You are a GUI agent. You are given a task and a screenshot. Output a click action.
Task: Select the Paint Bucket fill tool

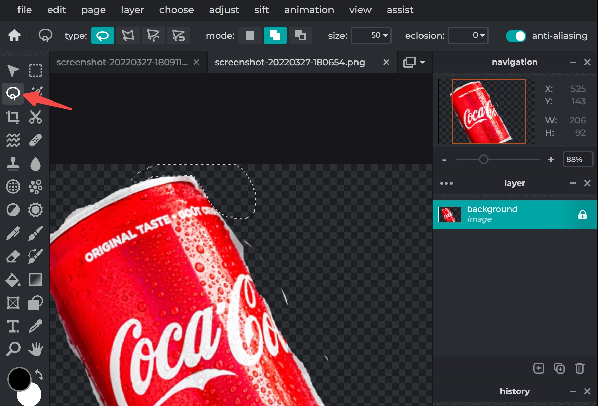(13, 280)
